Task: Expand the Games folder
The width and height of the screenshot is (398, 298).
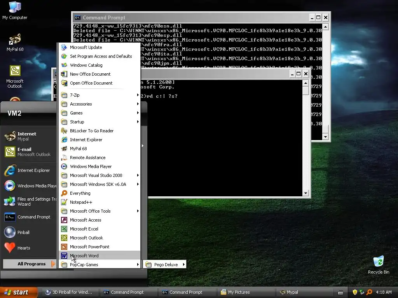Action: [99, 113]
